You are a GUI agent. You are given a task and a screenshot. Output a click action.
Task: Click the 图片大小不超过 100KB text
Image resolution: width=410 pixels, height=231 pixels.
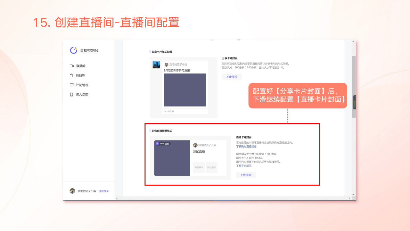(250, 158)
